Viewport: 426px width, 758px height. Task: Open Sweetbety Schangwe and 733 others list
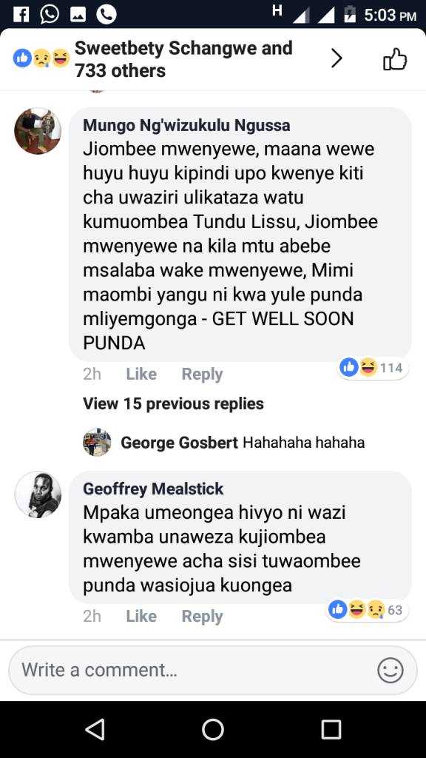click(x=183, y=59)
